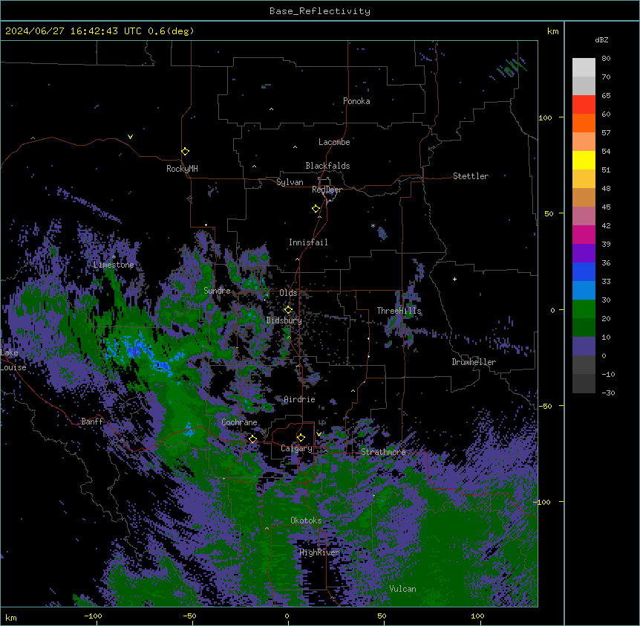Click the Drumheller label
Viewport: 640px width, 626px height.
coord(474,362)
